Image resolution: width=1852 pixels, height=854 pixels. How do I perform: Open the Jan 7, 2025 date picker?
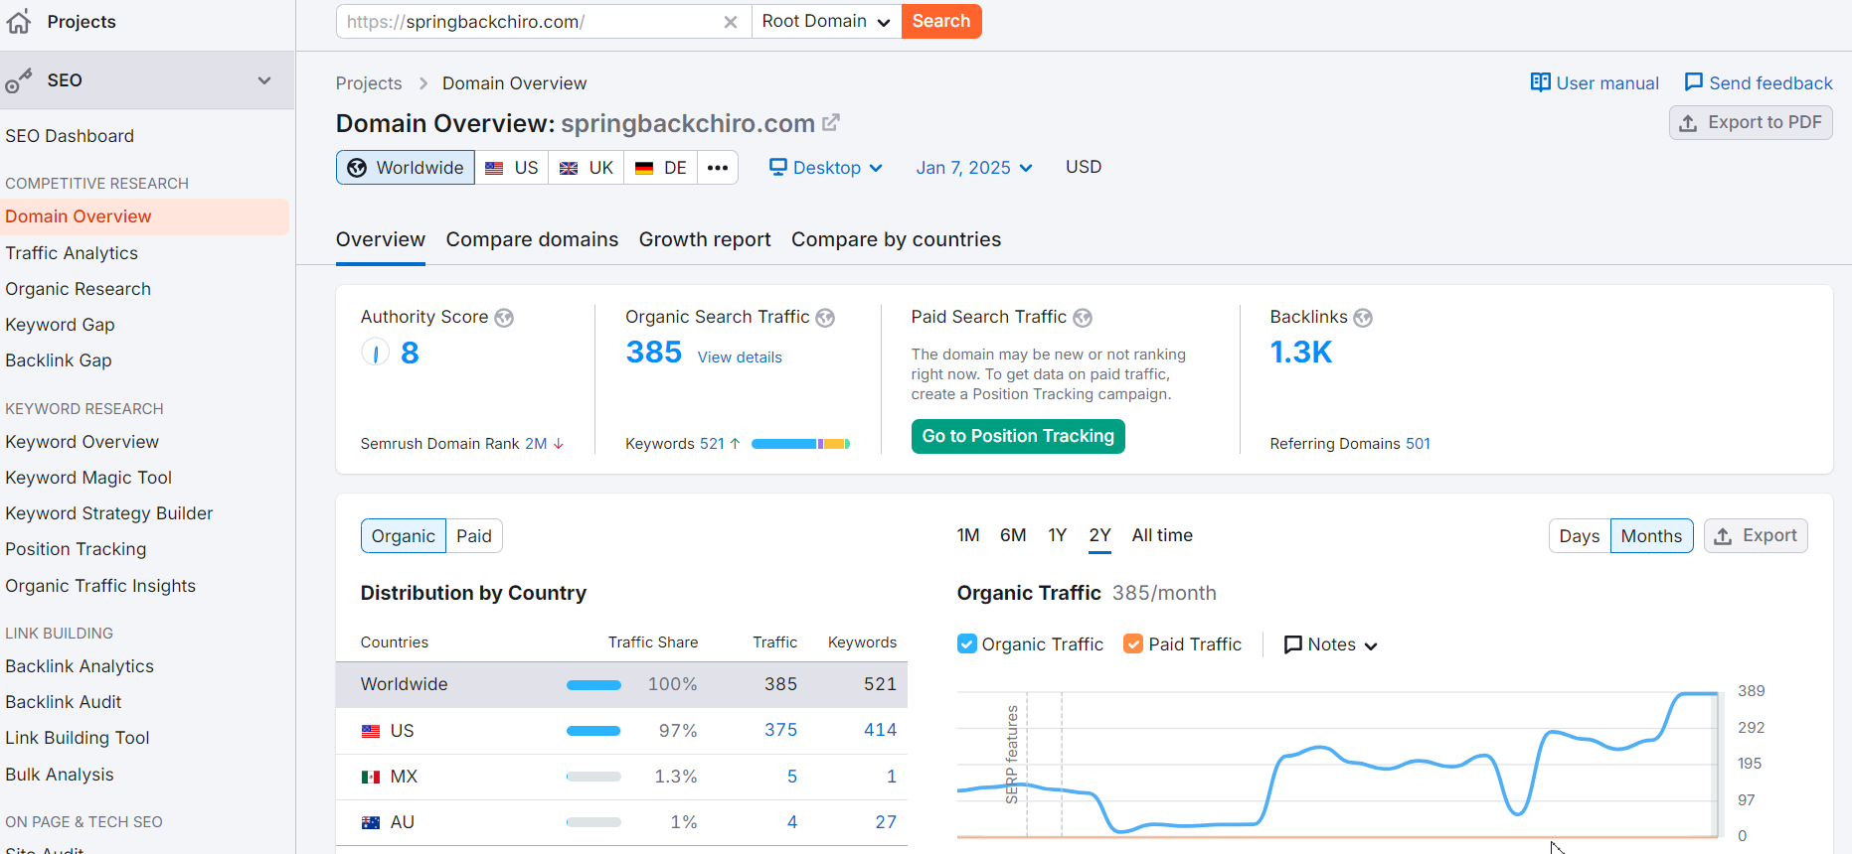(x=973, y=168)
